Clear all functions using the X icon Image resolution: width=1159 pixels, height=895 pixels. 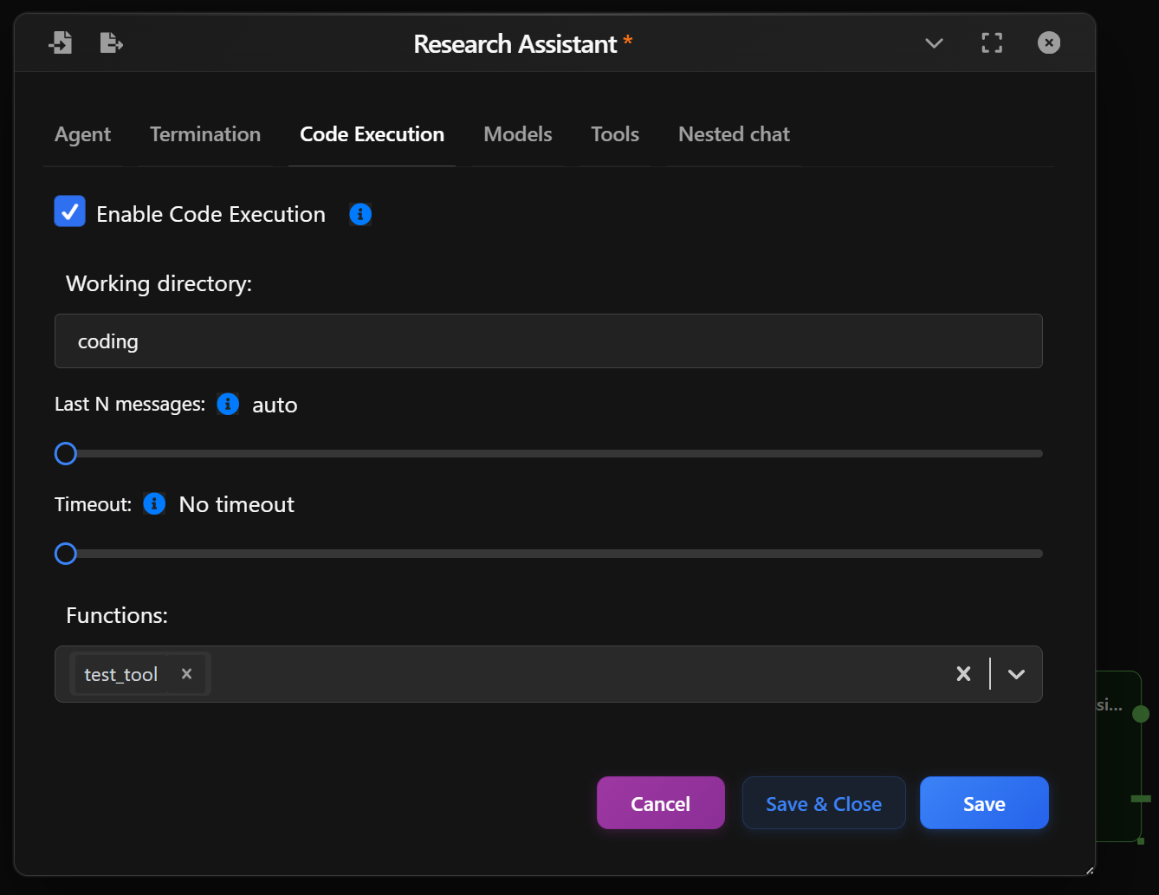coord(963,673)
